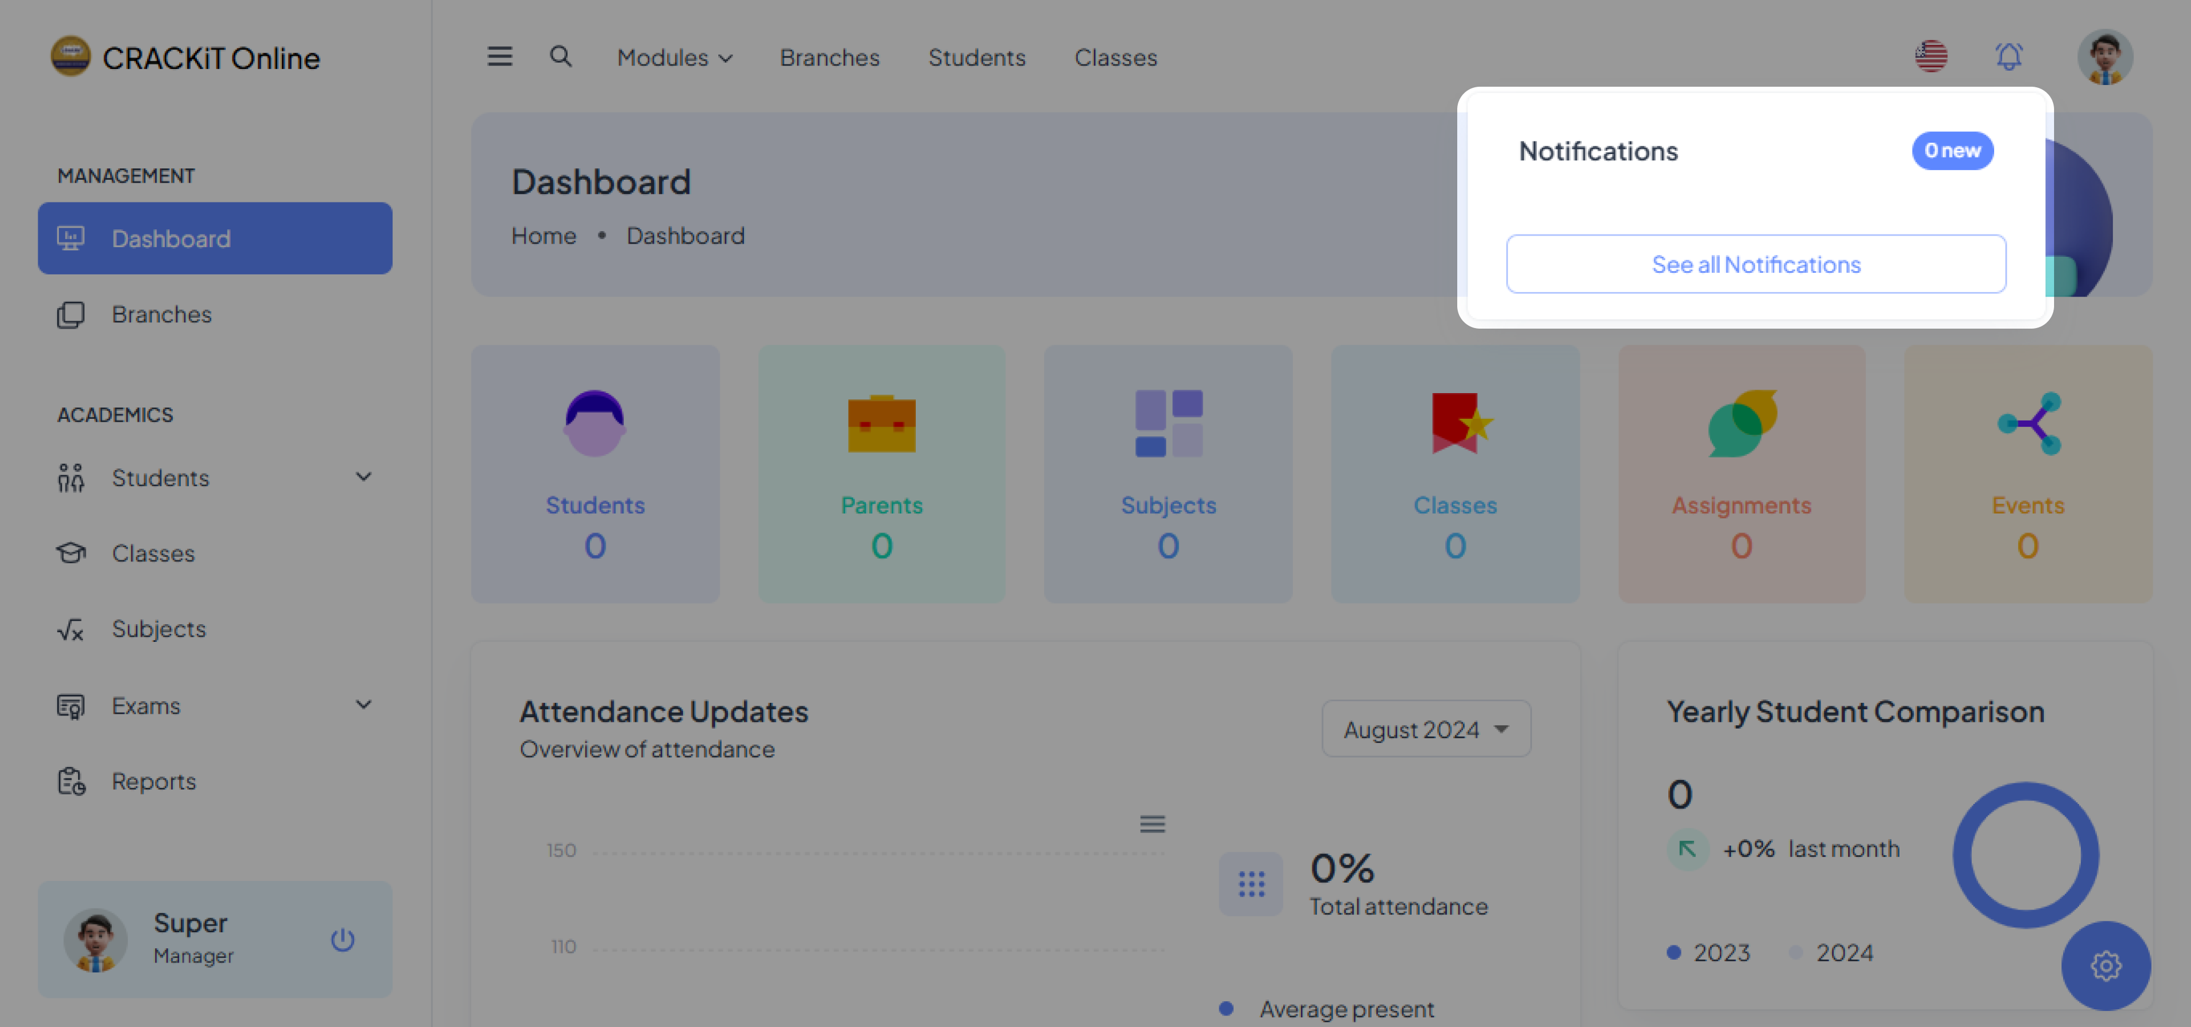Expand the Modules dropdown
2191x1027 pixels.
[x=674, y=57]
